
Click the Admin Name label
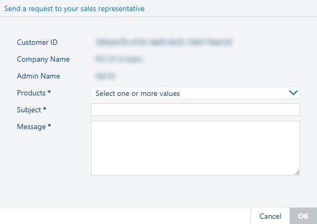(38, 76)
